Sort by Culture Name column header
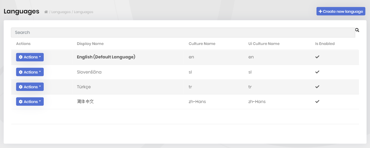Screen dimensions: 370x148 pyautogui.click(x=202, y=44)
